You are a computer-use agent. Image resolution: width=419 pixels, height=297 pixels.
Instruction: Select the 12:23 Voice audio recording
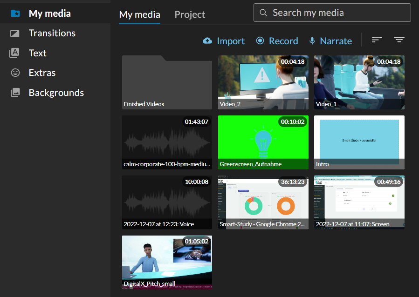167,202
